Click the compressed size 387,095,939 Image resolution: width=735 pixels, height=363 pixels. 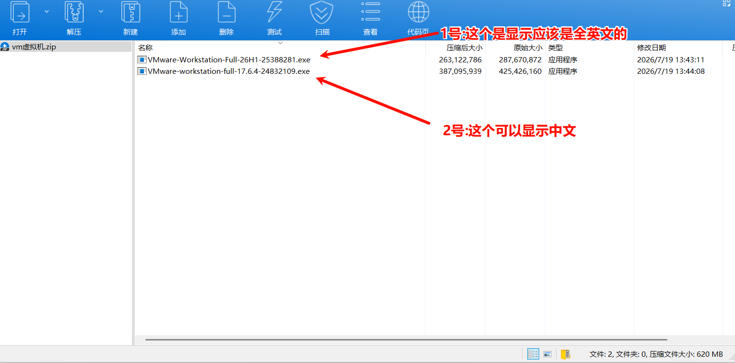pos(460,71)
